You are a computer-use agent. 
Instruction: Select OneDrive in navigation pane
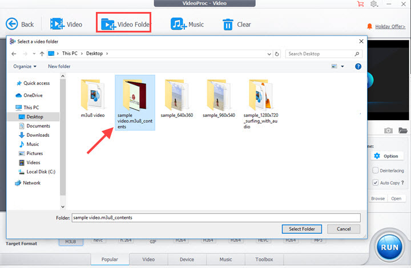tap(29, 95)
